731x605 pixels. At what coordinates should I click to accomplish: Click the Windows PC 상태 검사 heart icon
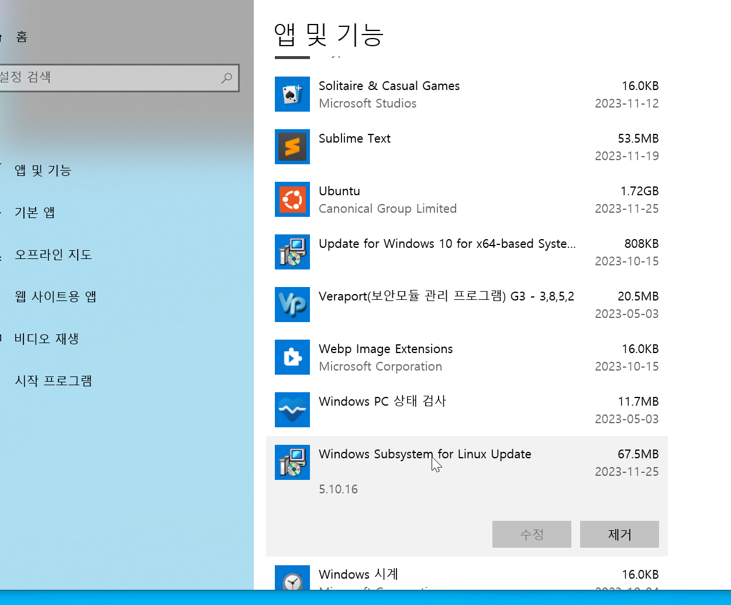pyautogui.click(x=292, y=410)
